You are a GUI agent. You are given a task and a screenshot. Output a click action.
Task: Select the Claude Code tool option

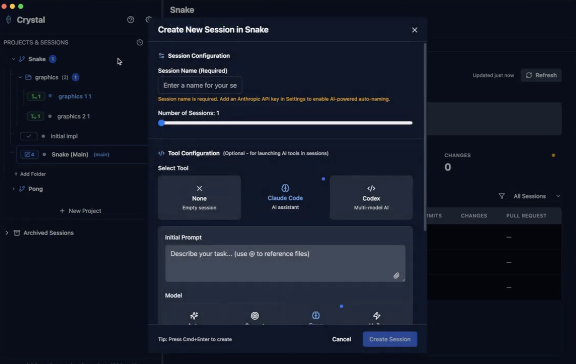(285, 198)
